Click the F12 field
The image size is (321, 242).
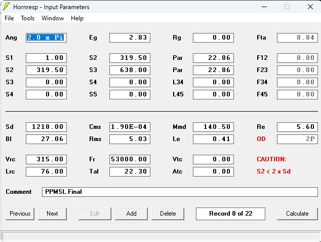click(298, 58)
